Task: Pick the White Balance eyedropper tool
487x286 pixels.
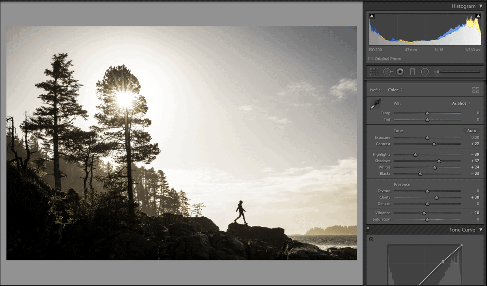Action: click(375, 104)
